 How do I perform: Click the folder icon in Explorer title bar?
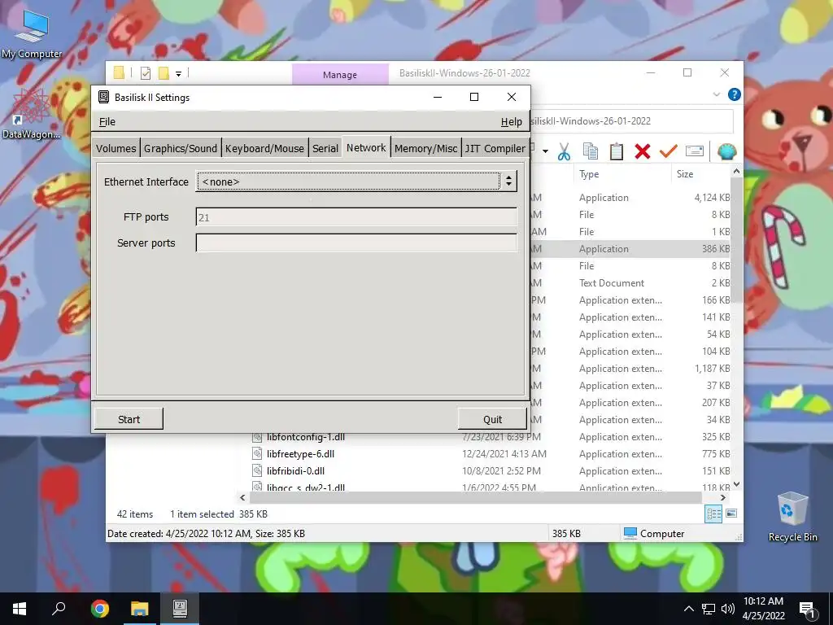tap(119, 72)
